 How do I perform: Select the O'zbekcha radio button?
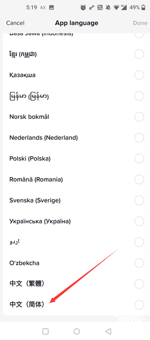coord(139,263)
